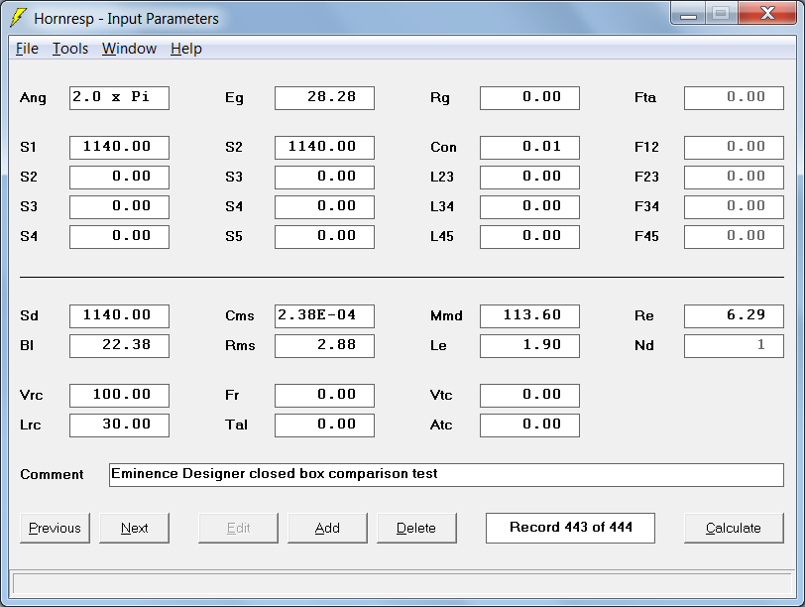805x607 pixels.
Task: Select the Re field with 6.29
Action: click(734, 315)
